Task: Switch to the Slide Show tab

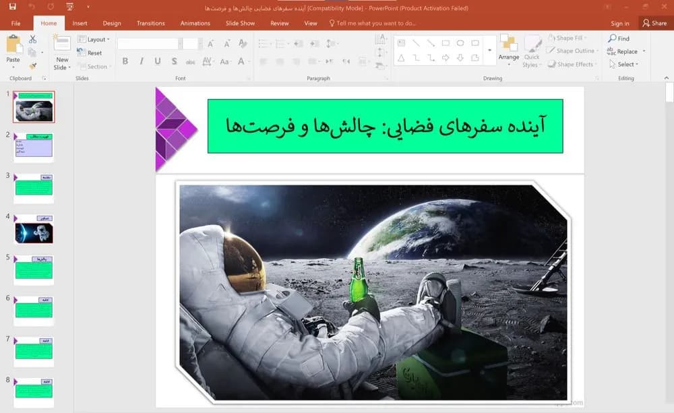Action: click(x=241, y=23)
